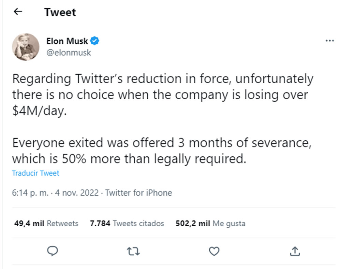View the 7.784 Tweets citados list
This screenshot has height=269, width=341.
[127, 224]
